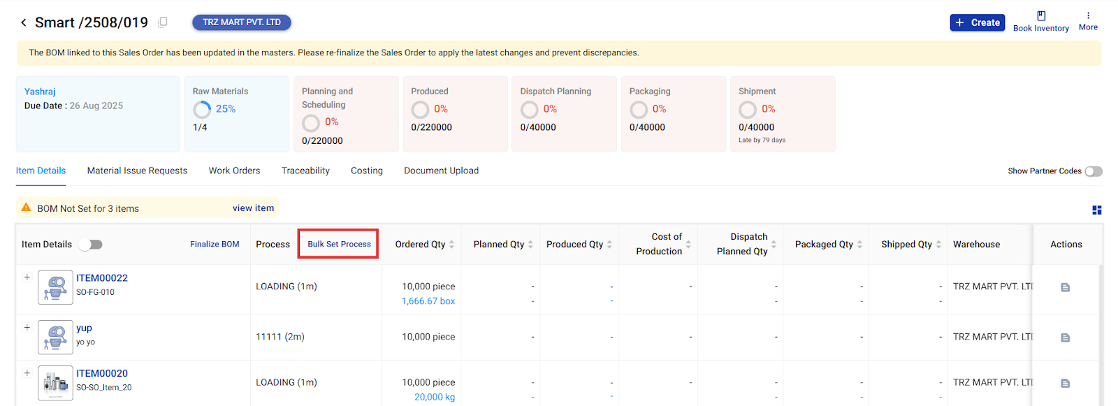Toggle the Item Details column switch

[x=91, y=245]
